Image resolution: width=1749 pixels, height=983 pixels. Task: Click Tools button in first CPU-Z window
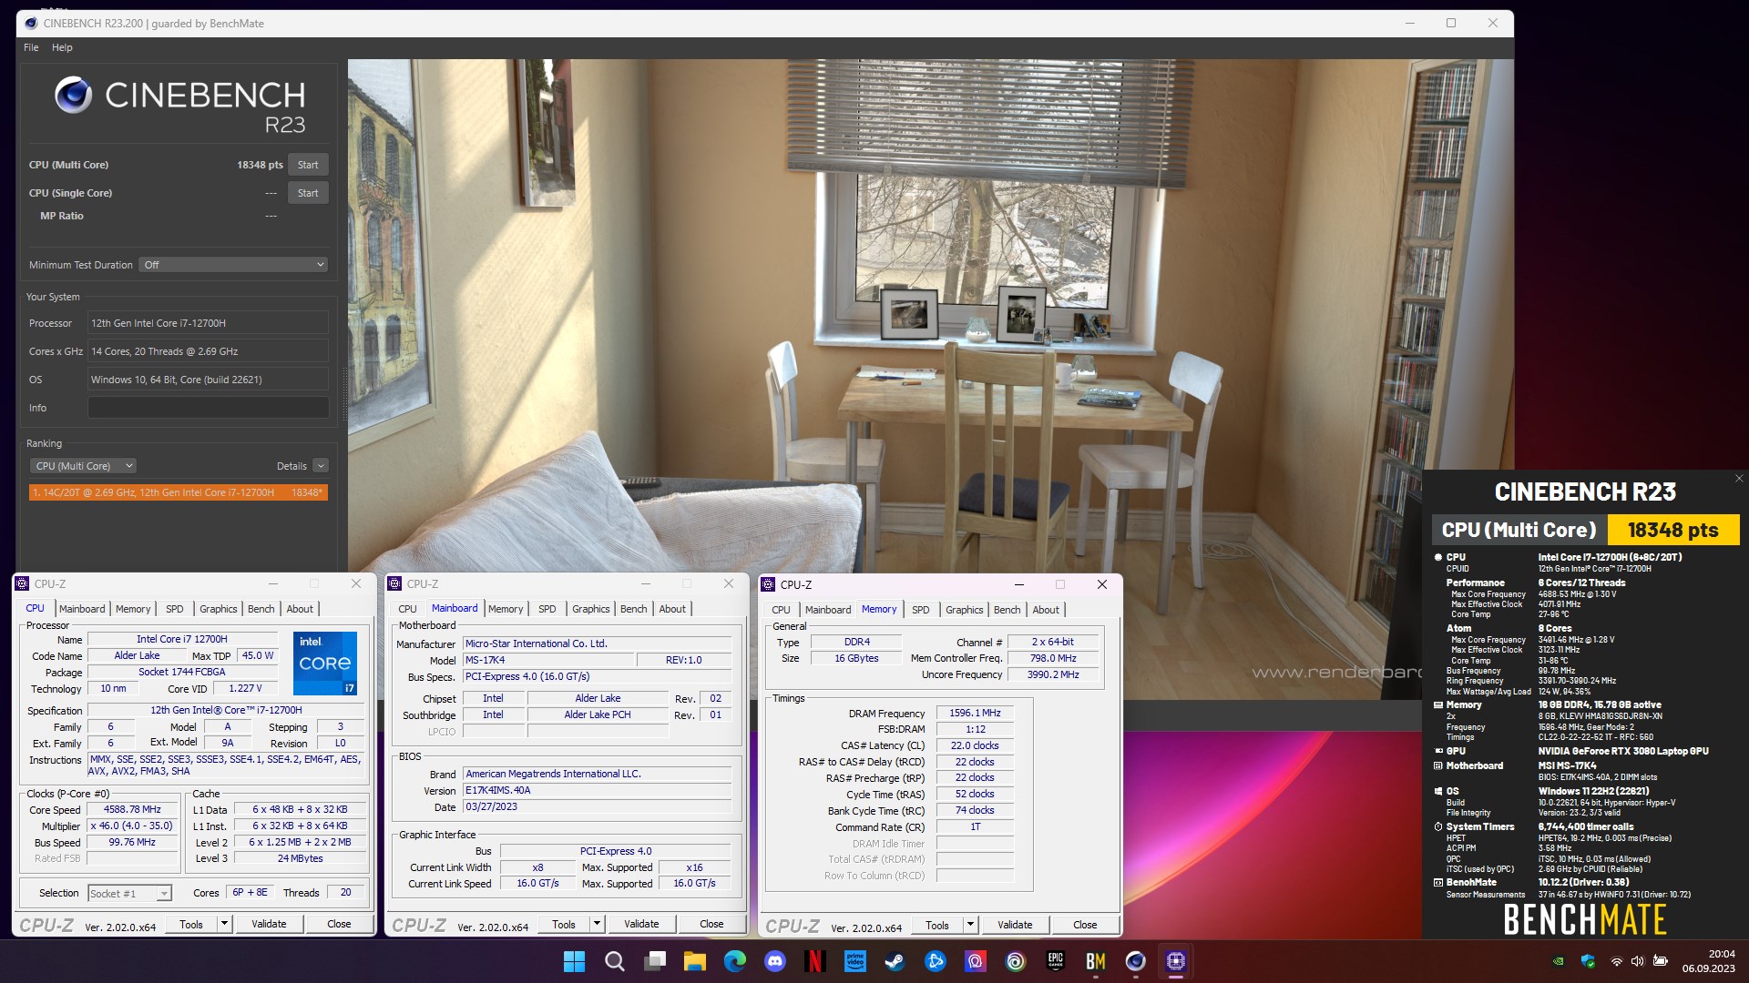click(191, 924)
